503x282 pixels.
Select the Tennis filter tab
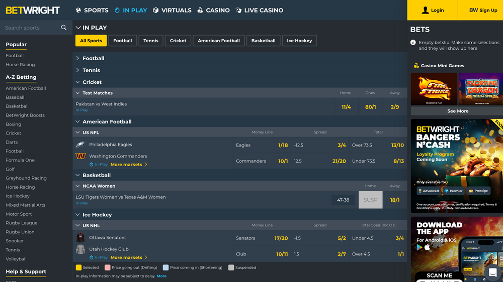click(151, 41)
